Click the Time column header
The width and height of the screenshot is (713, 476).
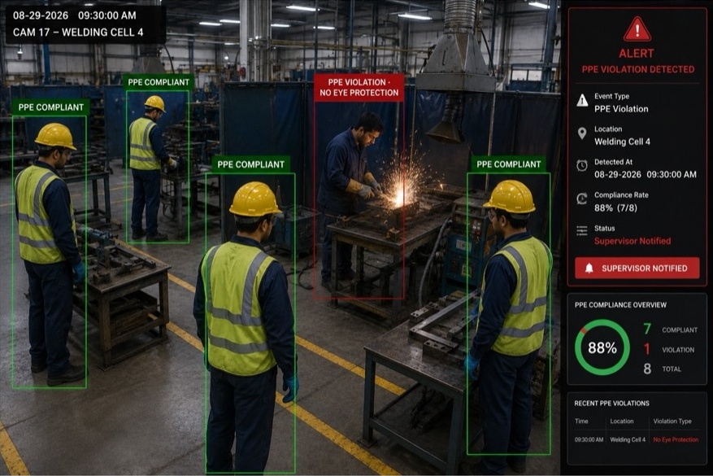pyautogui.click(x=581, y=421)
